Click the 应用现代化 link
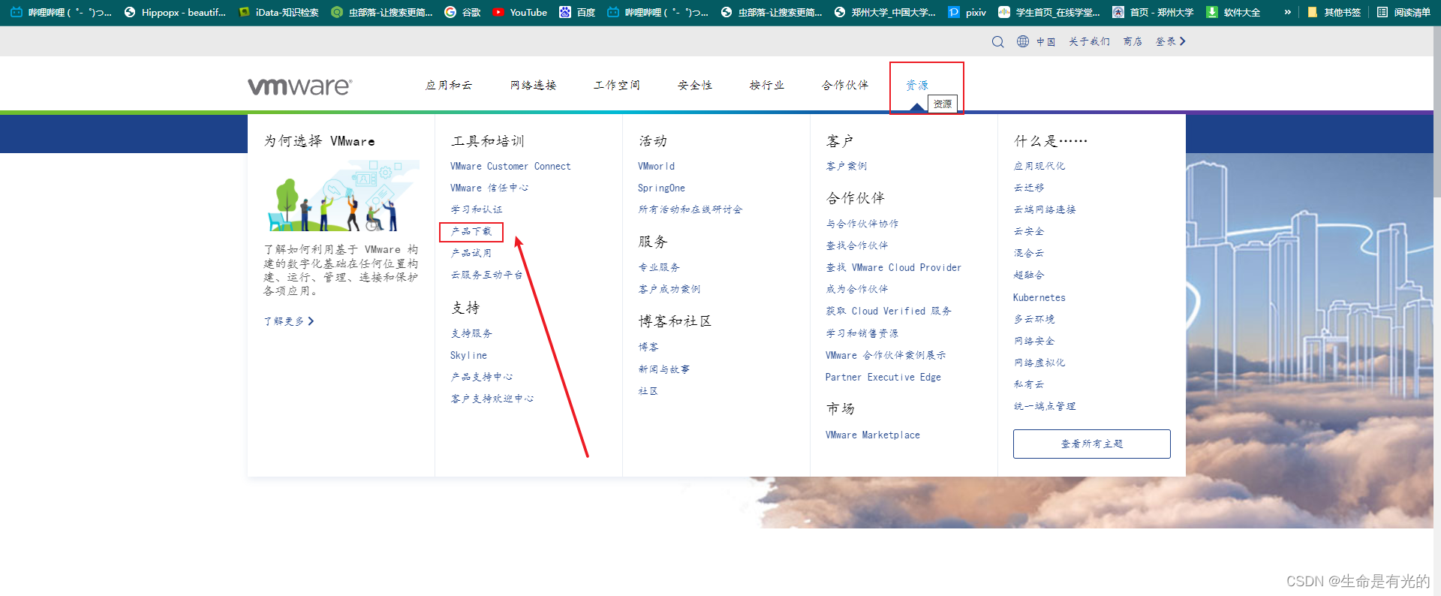The width and height of the screenshot is (1441, 596). 1039,166
